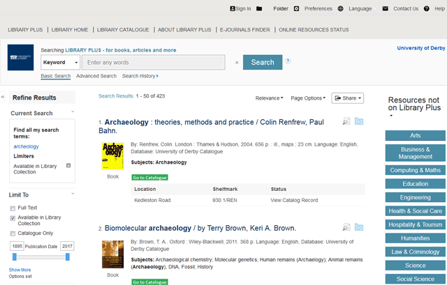Click the right publication date slider handle
447x285 pixels.
[68, 257]
